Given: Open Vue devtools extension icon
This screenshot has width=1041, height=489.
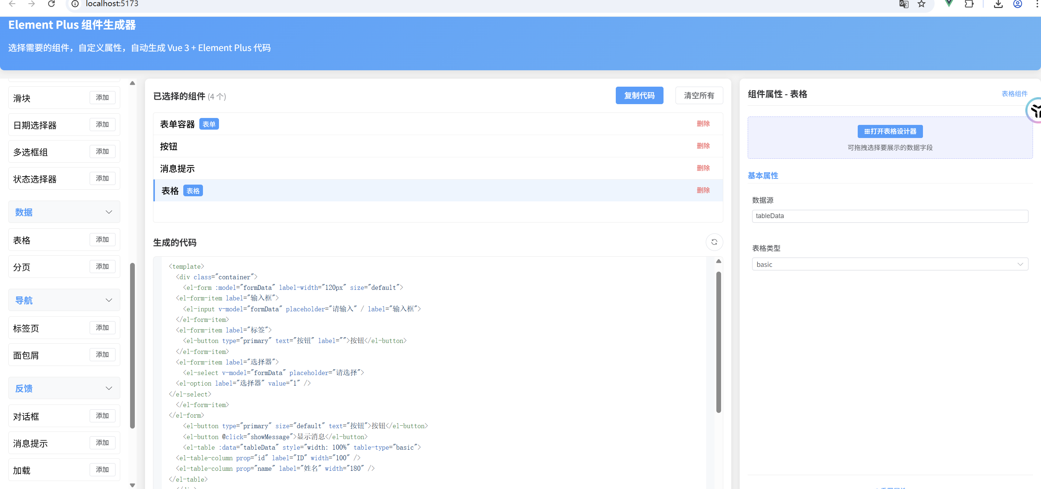Looking at the screenshot, I should click(948, 4).
